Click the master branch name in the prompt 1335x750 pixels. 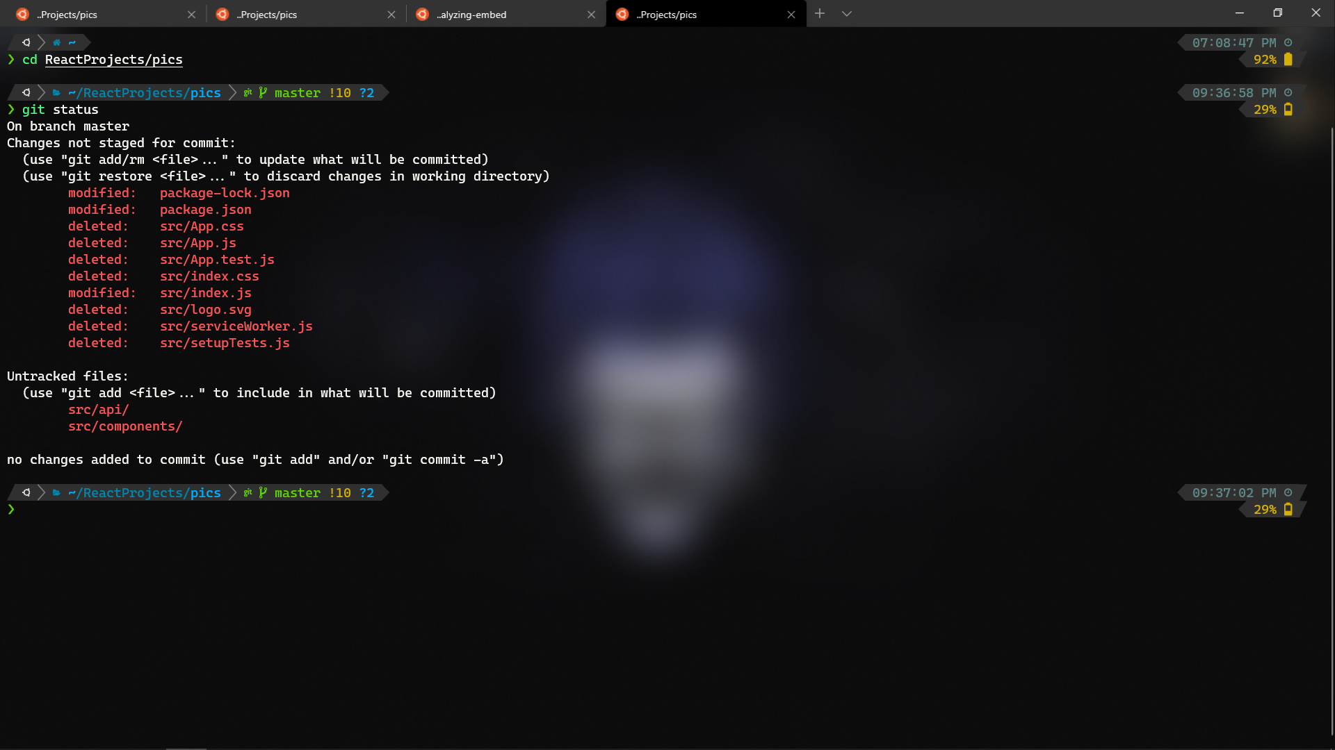click(296, 92)
